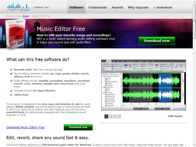Open the Download Music Editor Free link
196x147 pixels.
pyautogui.click(x=25, y=127)
